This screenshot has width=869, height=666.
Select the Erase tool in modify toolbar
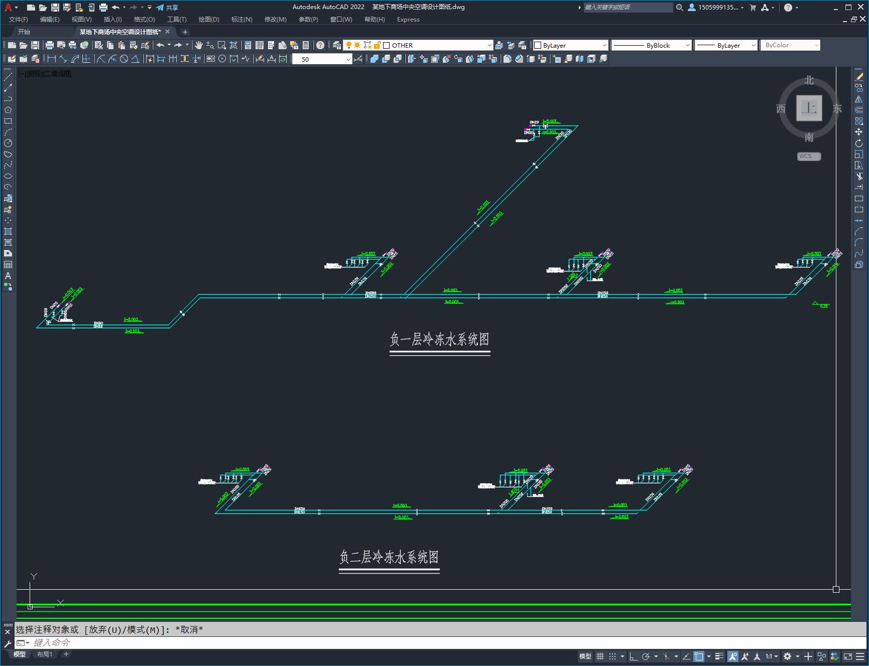pyautogui.click(x=859, y=77)
